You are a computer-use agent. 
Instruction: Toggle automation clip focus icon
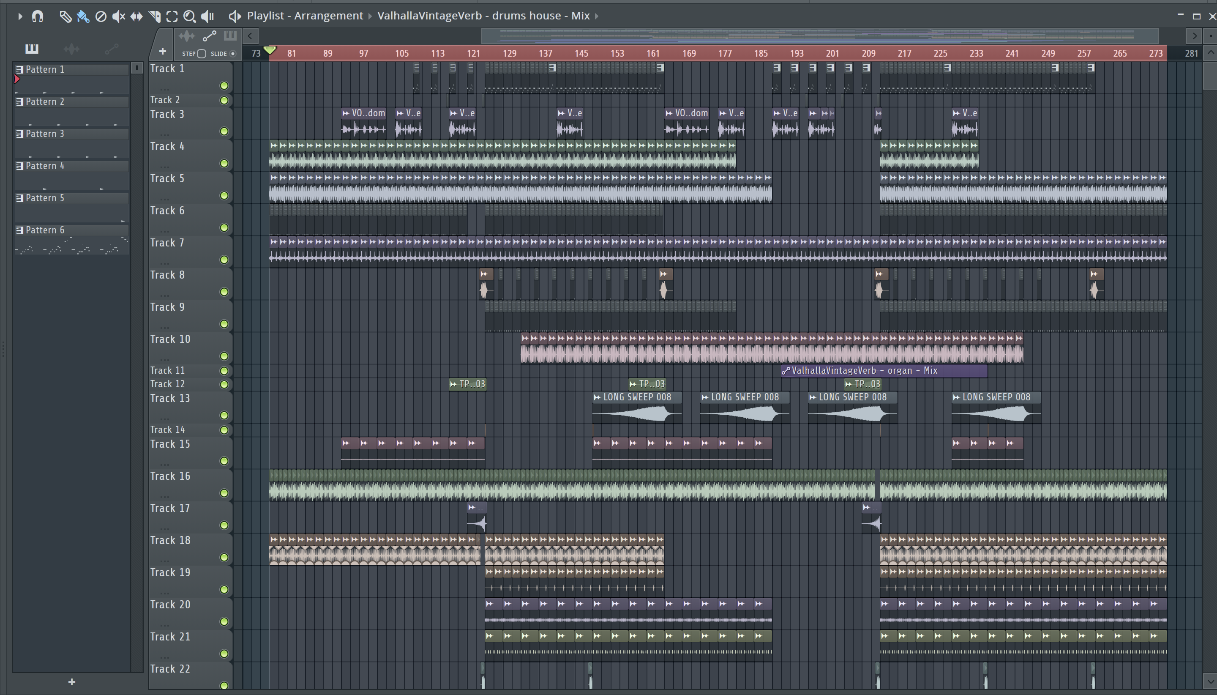click(210, 36)
